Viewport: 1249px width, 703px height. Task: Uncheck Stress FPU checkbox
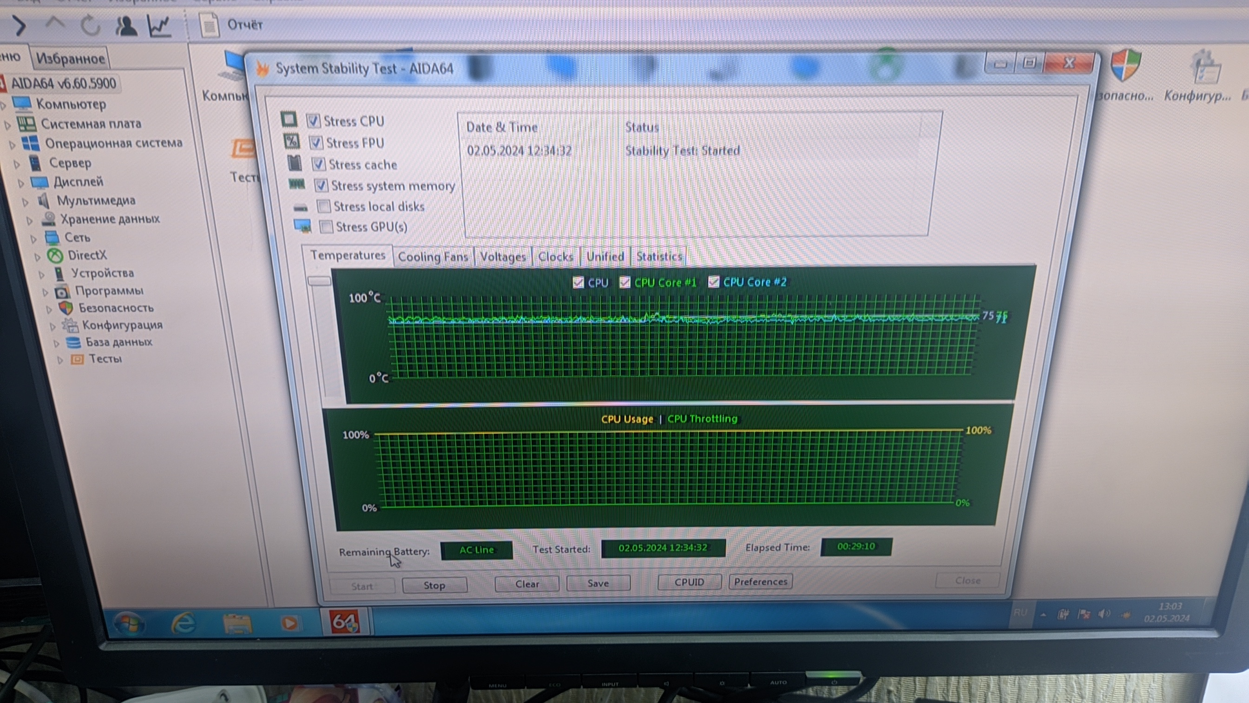click(316, 142)
